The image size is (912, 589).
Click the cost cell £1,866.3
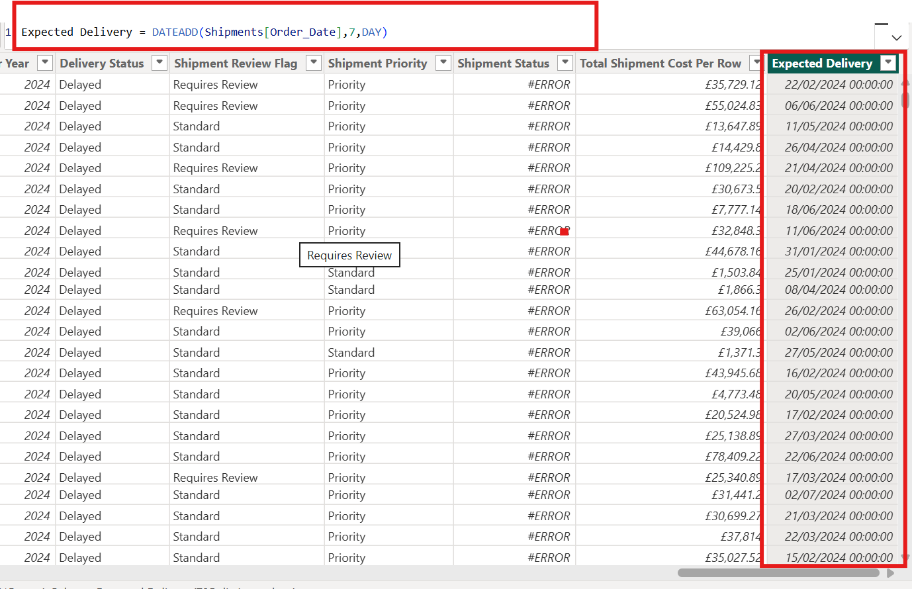pyautogui.click(x=739, y=289)
